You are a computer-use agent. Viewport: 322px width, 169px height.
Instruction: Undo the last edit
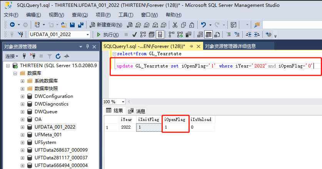204,25
